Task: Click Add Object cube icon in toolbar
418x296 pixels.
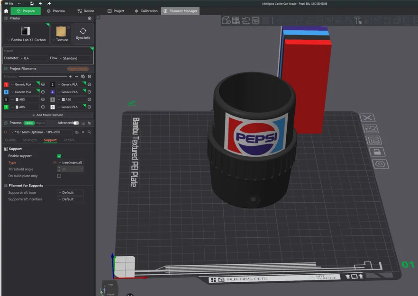Action: click(x=226, y=20)
